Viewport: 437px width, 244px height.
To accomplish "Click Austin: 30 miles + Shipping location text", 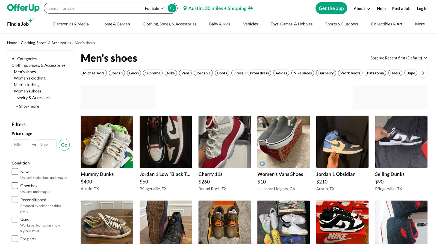I will 217,8.
